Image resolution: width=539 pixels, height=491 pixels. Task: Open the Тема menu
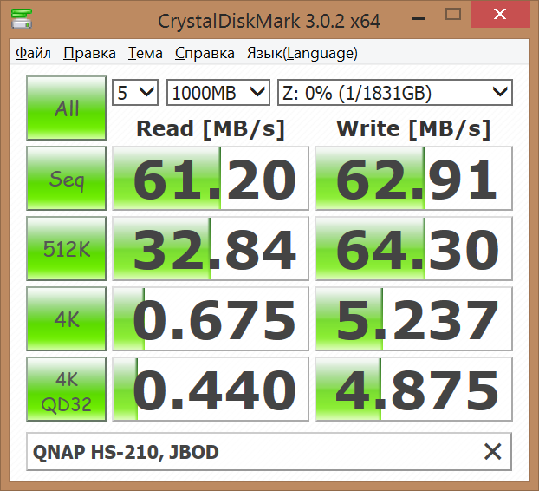point(145,53)
